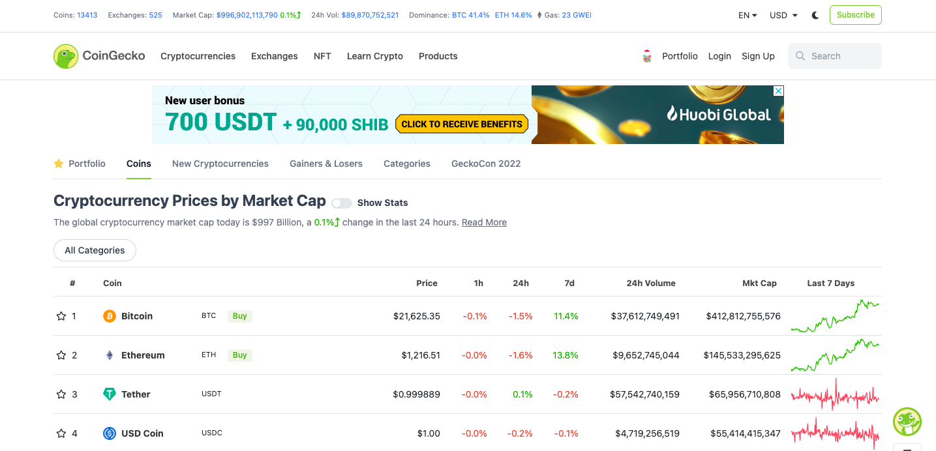This screenshot has height=451, width=936.
Task: Switch to the Gainers & Losers tab
Action: (326, 164)
